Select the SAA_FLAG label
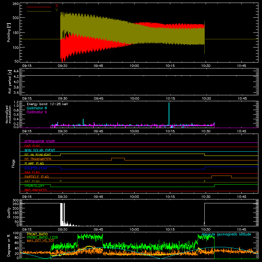Screen dimensions: 262x262 coord(32,172)
